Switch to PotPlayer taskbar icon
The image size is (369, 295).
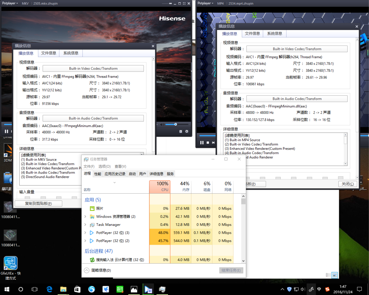148,289
